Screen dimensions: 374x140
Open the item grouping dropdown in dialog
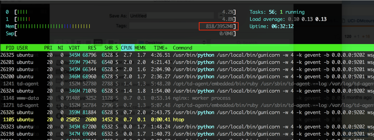click(x=113, y=43)
